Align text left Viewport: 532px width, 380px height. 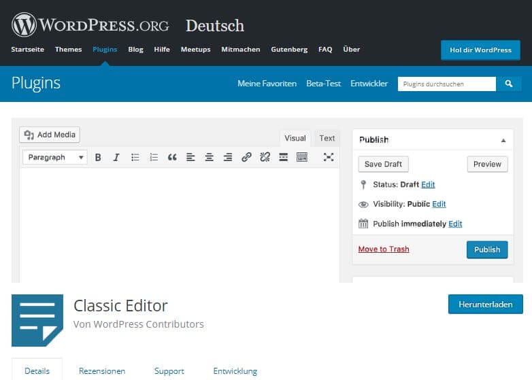190,157
